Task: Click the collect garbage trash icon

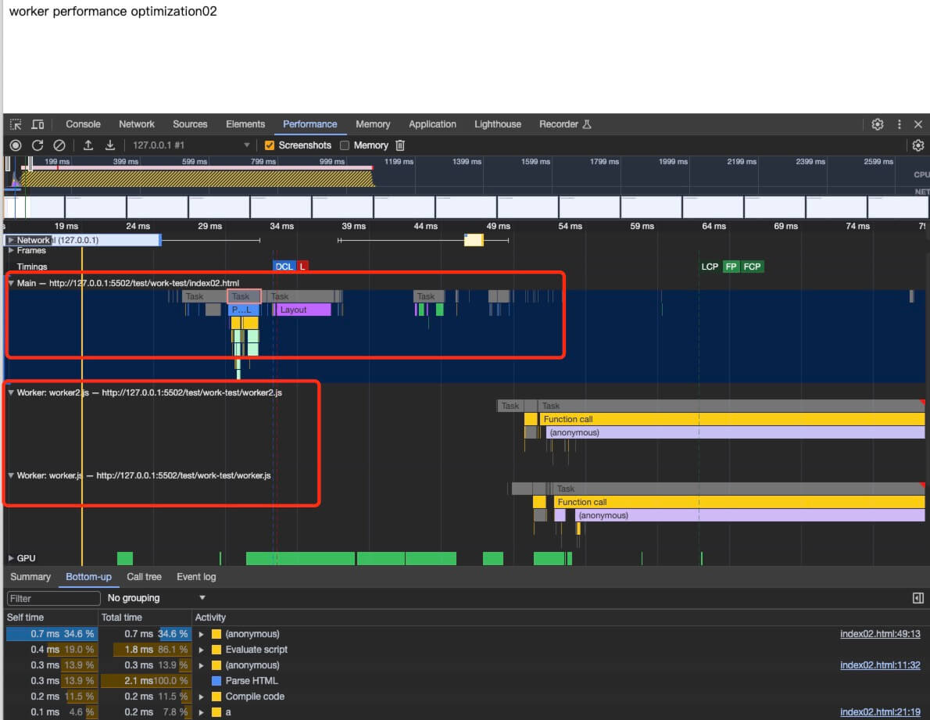Action: [x=400, y=145]
